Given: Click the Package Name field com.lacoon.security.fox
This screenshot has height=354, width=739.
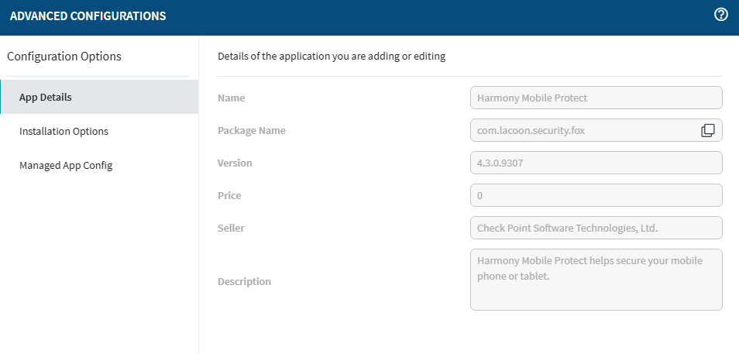Looking at the screenshot, I should 596,130.
